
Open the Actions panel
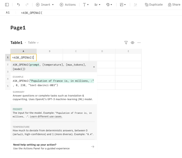(68, 5)
